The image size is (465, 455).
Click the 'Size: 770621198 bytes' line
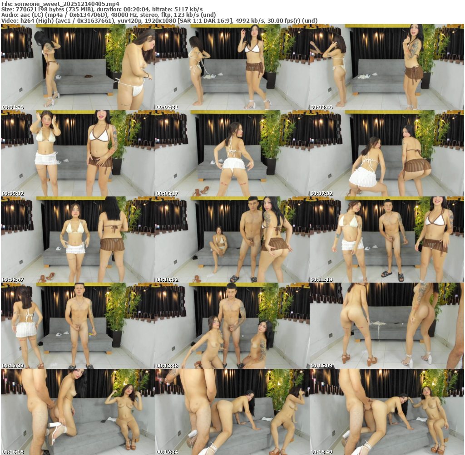click(102, 10)
